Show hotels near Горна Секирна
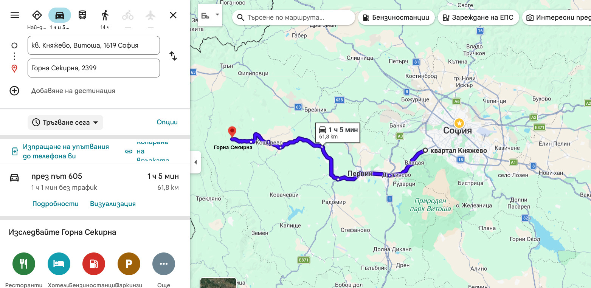The width and height of the screenshot is (591, 288). pos(59,264)
